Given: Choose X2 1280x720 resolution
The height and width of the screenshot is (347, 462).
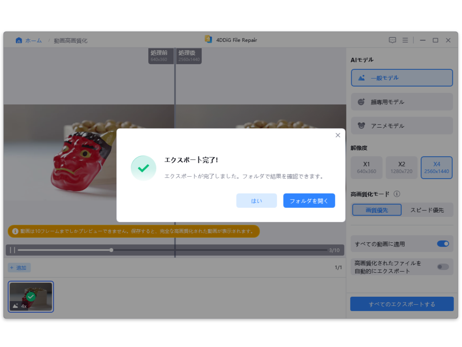Looking at the screenshot, I should pyautogui.click(x=401, y=168).
